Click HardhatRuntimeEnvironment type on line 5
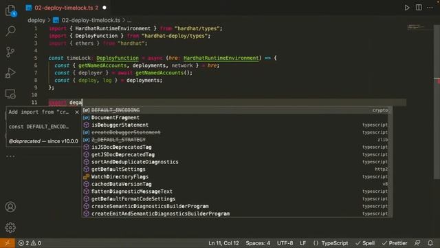This screenshot has height=248, width=440. point(221,58)
